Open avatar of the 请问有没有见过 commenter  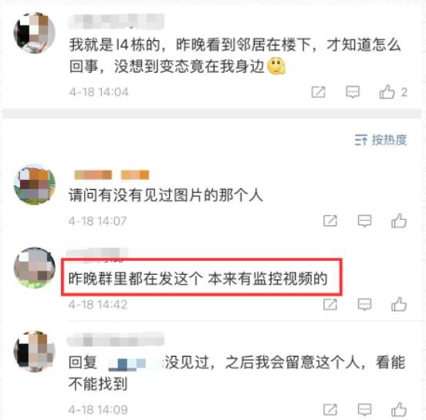tap(34, 185)
